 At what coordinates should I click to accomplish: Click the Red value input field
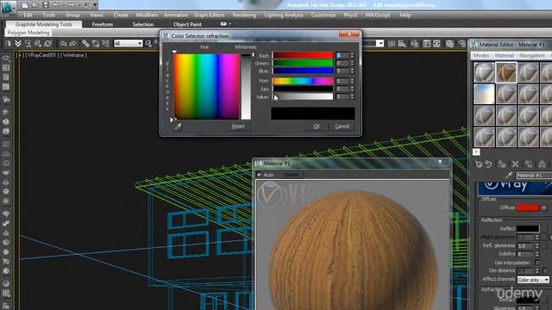(x=342, y=55)
